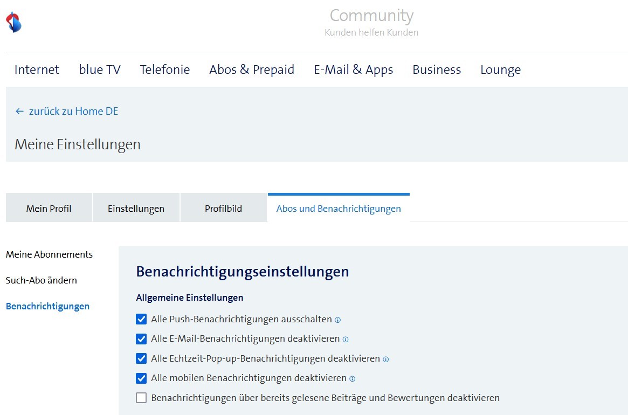Click info icon next to E-Mail-Benachrichtigungen deaktivieren

pos(346,340)
